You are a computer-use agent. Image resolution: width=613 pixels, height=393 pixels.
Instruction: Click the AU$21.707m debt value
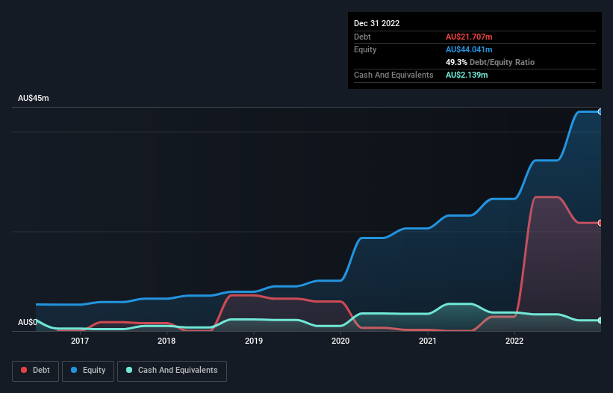point(469,37)
